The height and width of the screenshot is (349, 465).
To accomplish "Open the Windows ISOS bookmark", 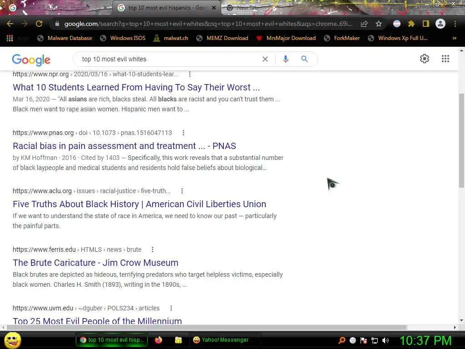I will pyautogui.click(x=123, y=38).
